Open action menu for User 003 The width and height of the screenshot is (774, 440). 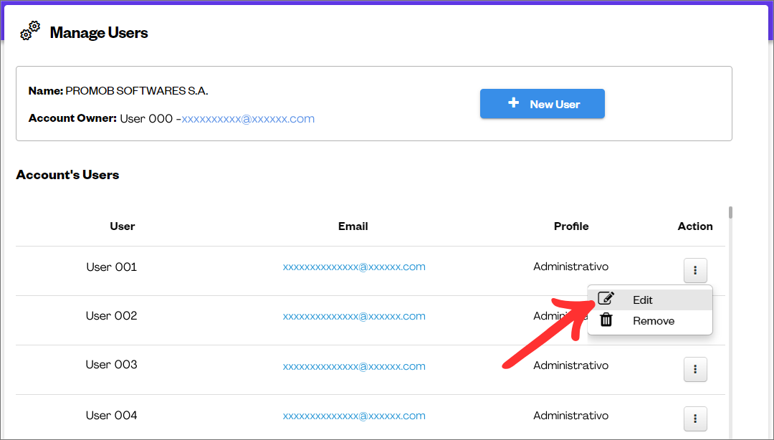pos(695,369)
